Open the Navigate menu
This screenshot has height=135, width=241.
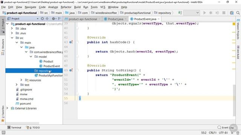pyautogui.click(x=31, y=7)
